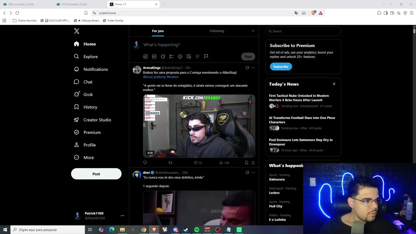Image resolution: width=416 pixels, height=234 pixels.
Task: Open the Brave Shields icon
Action: click(x=313, y=13)
